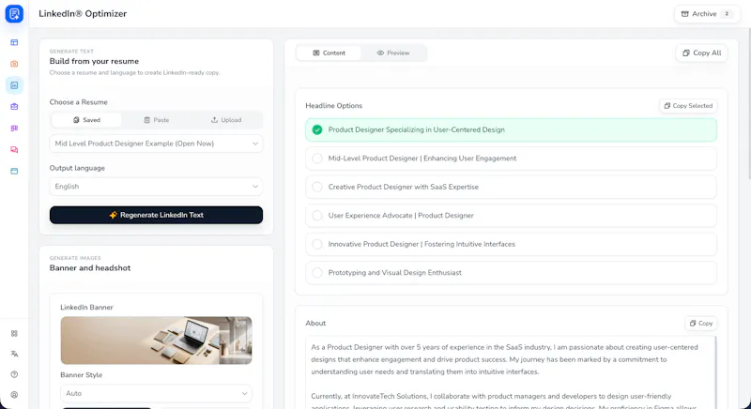
Task: Select headline 'User Experience Advocate | Product Designer'
Action: pos(511,215)
